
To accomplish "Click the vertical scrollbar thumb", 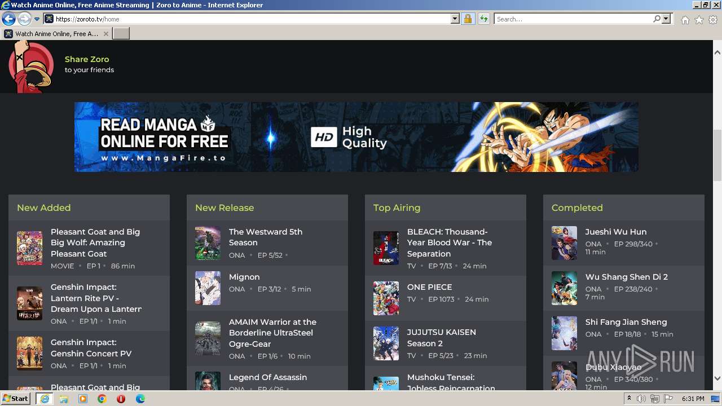I will point(717,155).
